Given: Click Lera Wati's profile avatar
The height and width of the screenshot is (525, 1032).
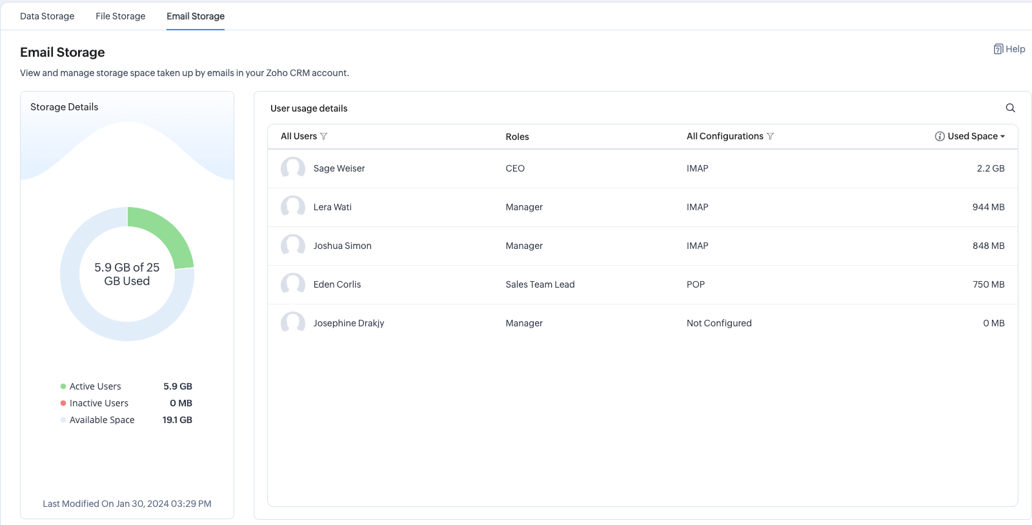Looking at the screenshot, I should click(293, 207).
